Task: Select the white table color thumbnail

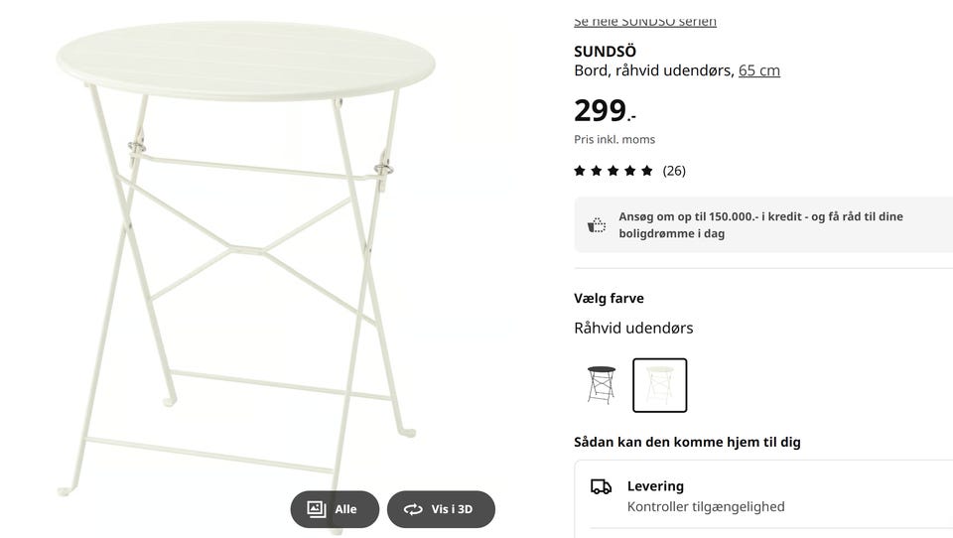Action: tap(660, 384)
